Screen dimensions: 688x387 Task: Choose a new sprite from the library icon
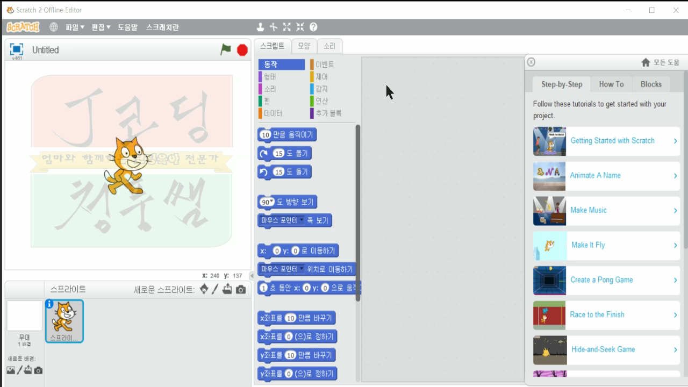204,290
